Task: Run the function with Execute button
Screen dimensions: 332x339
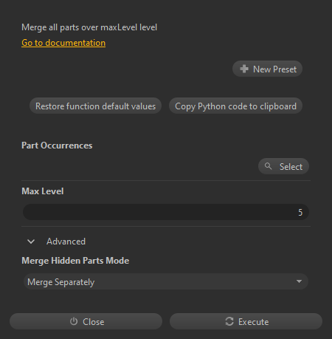Action: [246, 321]
